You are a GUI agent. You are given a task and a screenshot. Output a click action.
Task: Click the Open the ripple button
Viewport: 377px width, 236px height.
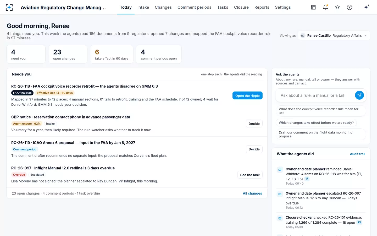coord(247,96)
